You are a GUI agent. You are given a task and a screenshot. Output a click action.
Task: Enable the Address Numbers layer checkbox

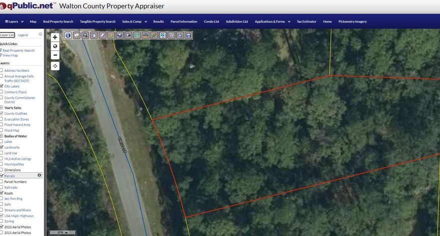(x=1, y=70)
